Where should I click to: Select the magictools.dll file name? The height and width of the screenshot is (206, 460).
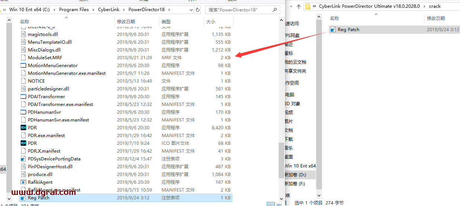pos(43,34)
